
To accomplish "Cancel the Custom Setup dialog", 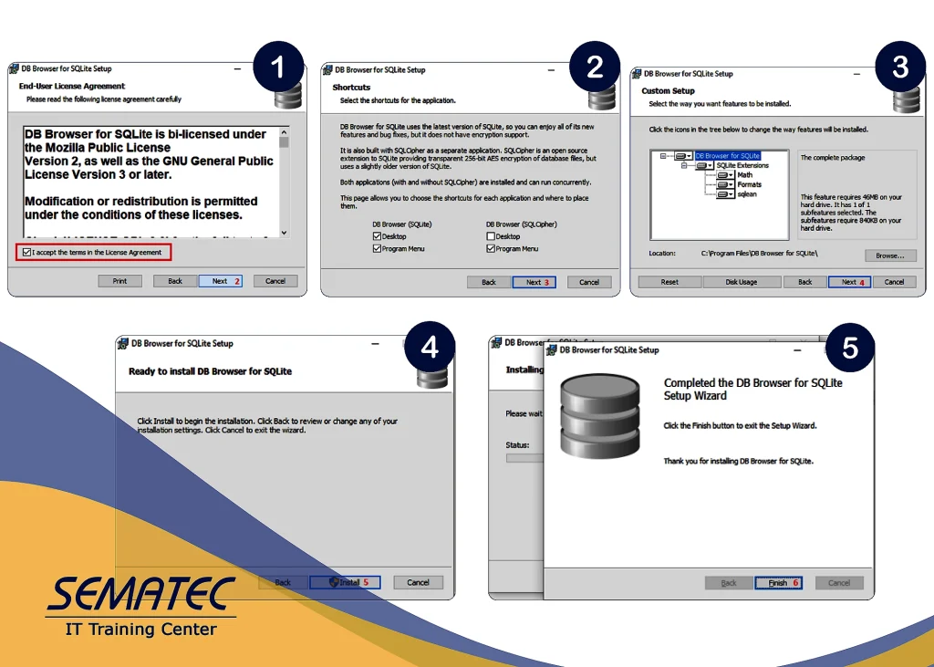I will point(894,283).
